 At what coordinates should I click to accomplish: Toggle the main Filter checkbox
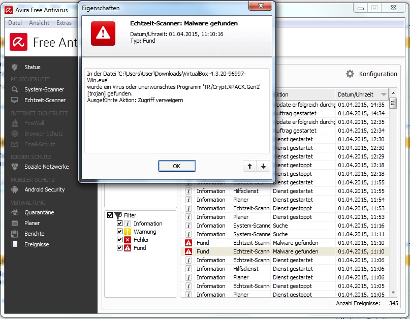(110, 215)
